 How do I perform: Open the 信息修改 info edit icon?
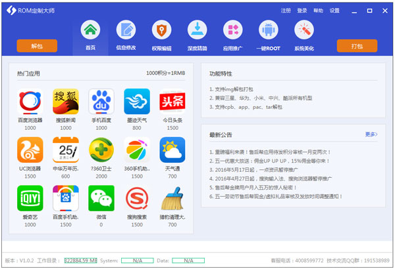[x=126, y=30]
